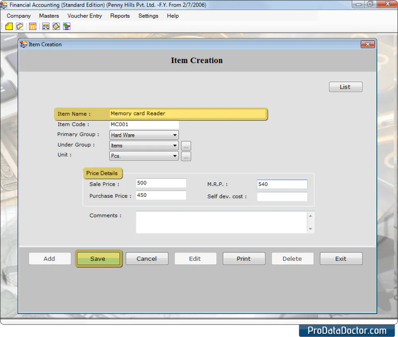Click inside the Comments text area

(221, 222)
